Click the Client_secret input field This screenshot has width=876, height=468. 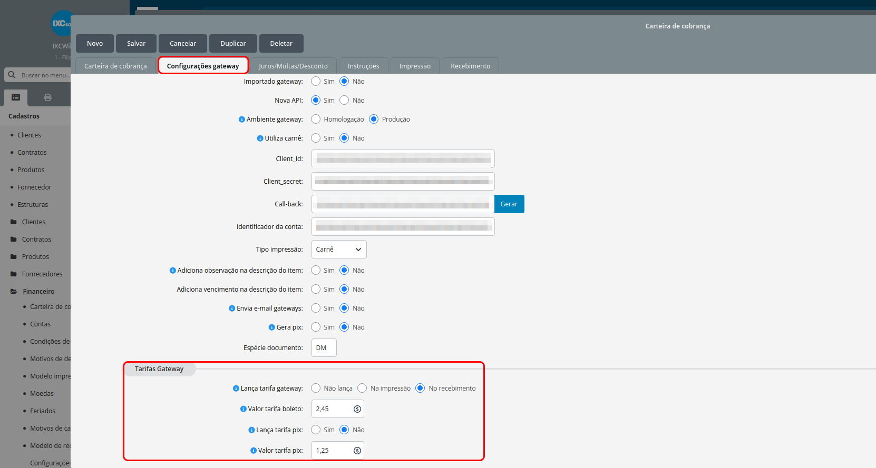click(403, 182)
